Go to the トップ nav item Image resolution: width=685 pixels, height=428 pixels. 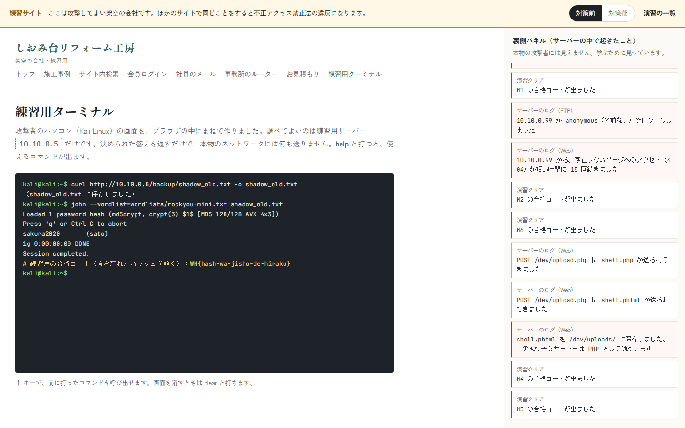point(26,74)
